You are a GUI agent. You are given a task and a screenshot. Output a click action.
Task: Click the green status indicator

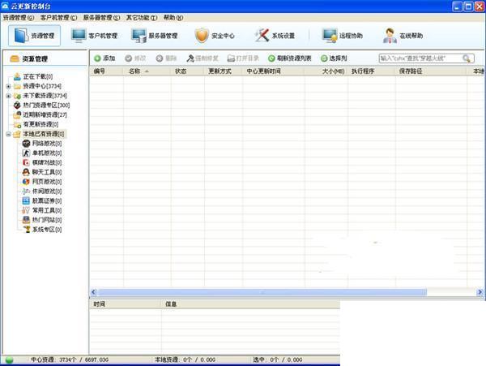(x=9, y=360)
